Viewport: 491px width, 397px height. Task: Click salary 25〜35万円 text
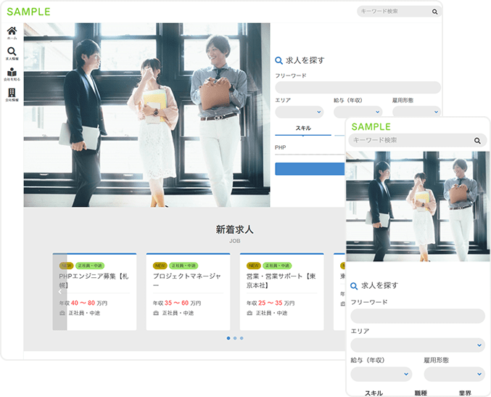pos(271,303)
